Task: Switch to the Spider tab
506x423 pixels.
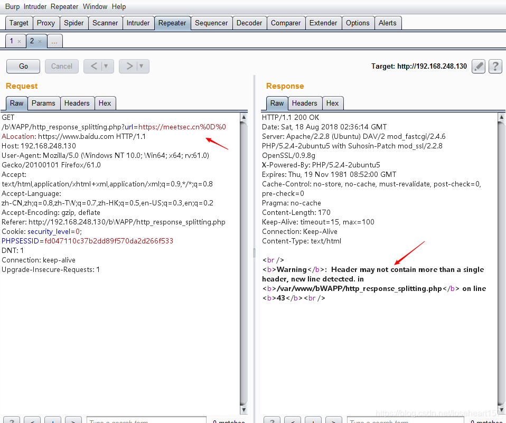Action: (x=73, y=23)
